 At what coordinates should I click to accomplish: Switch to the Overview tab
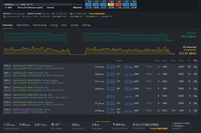tap(7, 25)
